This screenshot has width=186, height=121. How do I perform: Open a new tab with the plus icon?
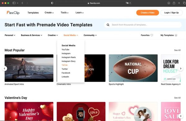[179, 3]
